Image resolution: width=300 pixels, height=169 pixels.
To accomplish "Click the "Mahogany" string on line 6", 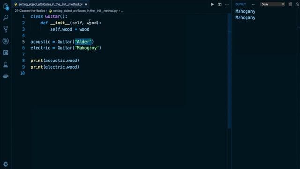I will pyautogui.click(x=87, y=48).
